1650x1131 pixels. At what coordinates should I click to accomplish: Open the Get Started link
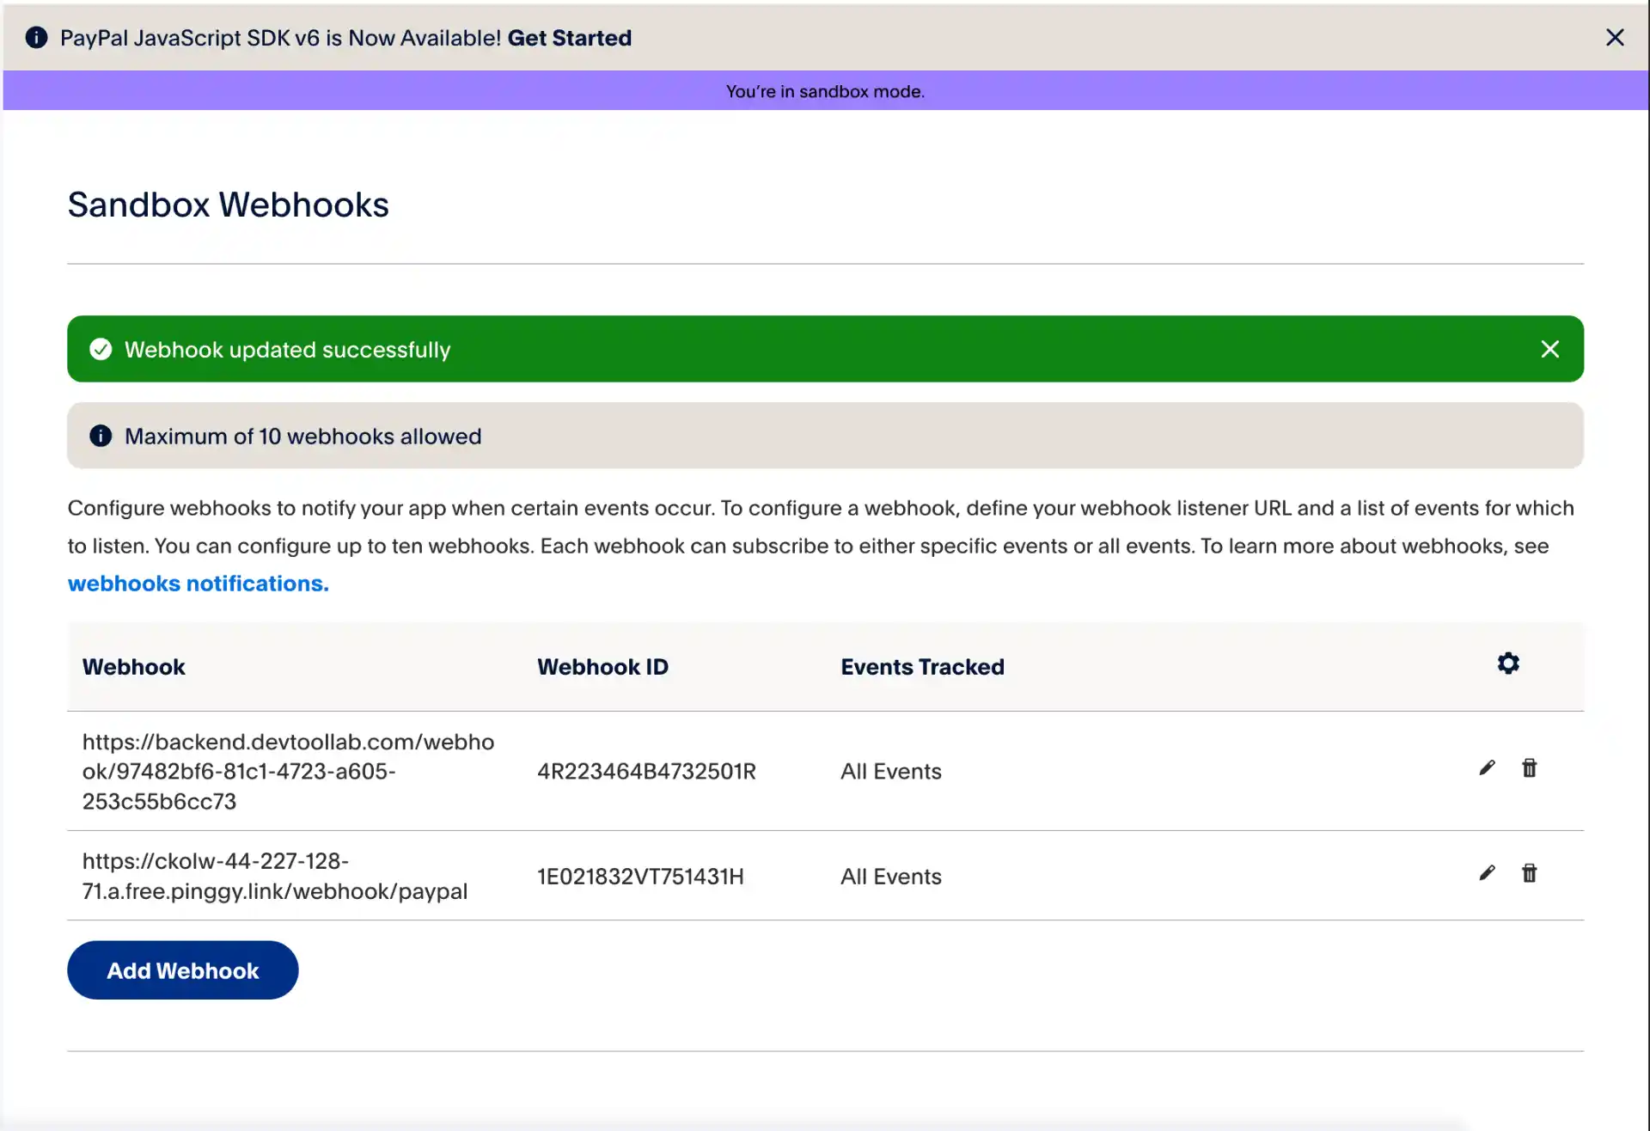pyautogui.click(x=568, y=38)
